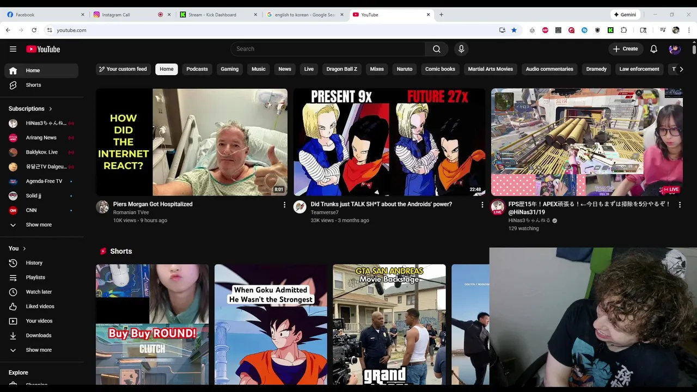Open Arirang News subscription
This screenshot has width=697, height=392.
[41, 138]
